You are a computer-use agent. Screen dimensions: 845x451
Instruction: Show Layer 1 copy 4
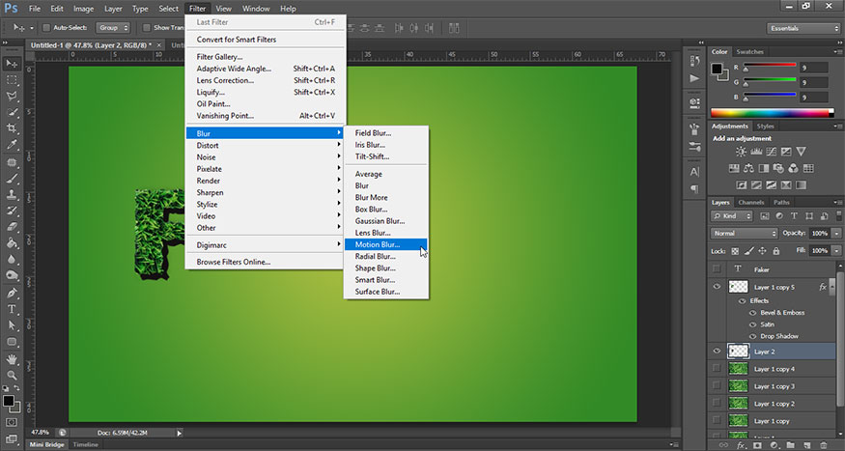coord(717,369)
